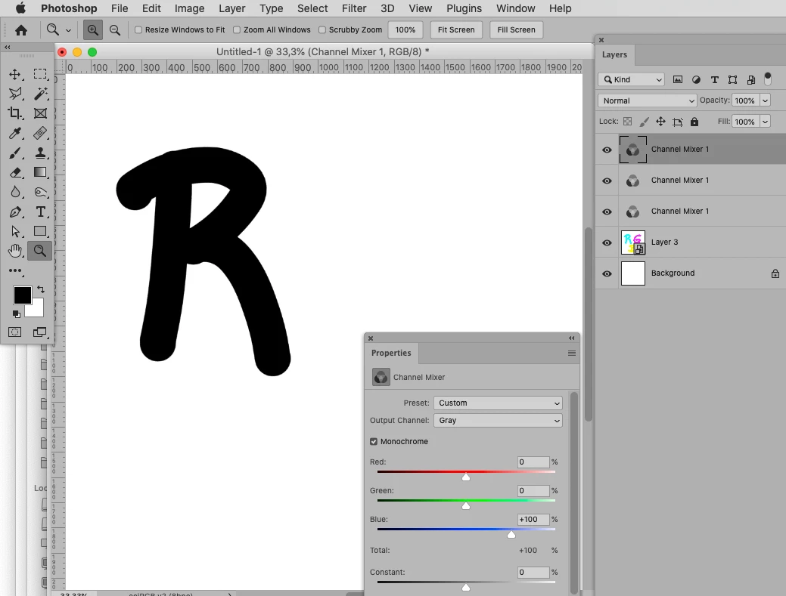Choose Zoom Out mode in options bar

[115, 30]
